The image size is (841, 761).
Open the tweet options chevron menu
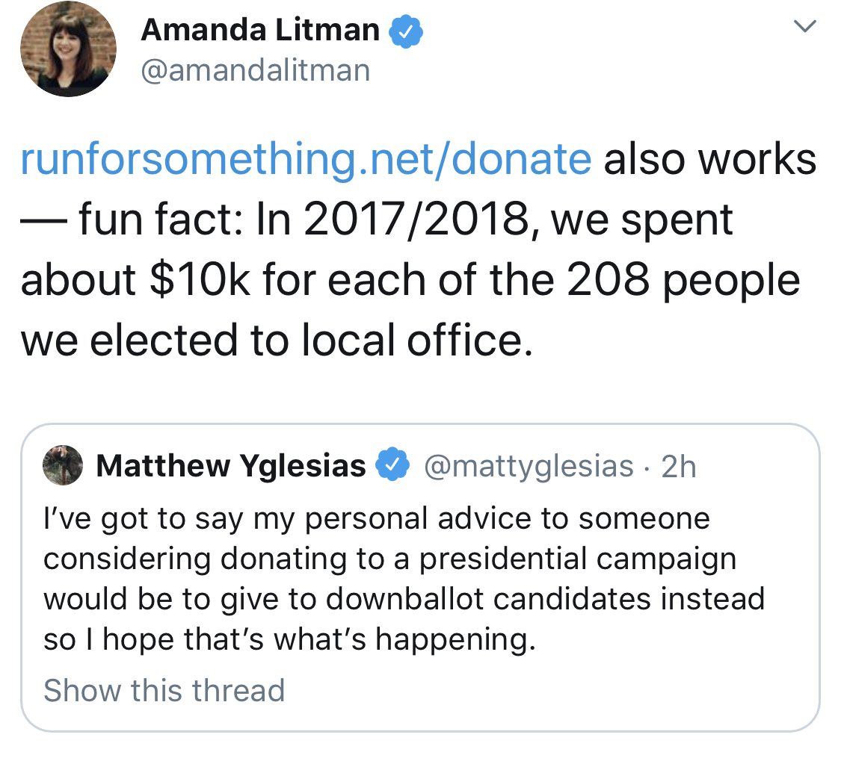click(804, 28)
